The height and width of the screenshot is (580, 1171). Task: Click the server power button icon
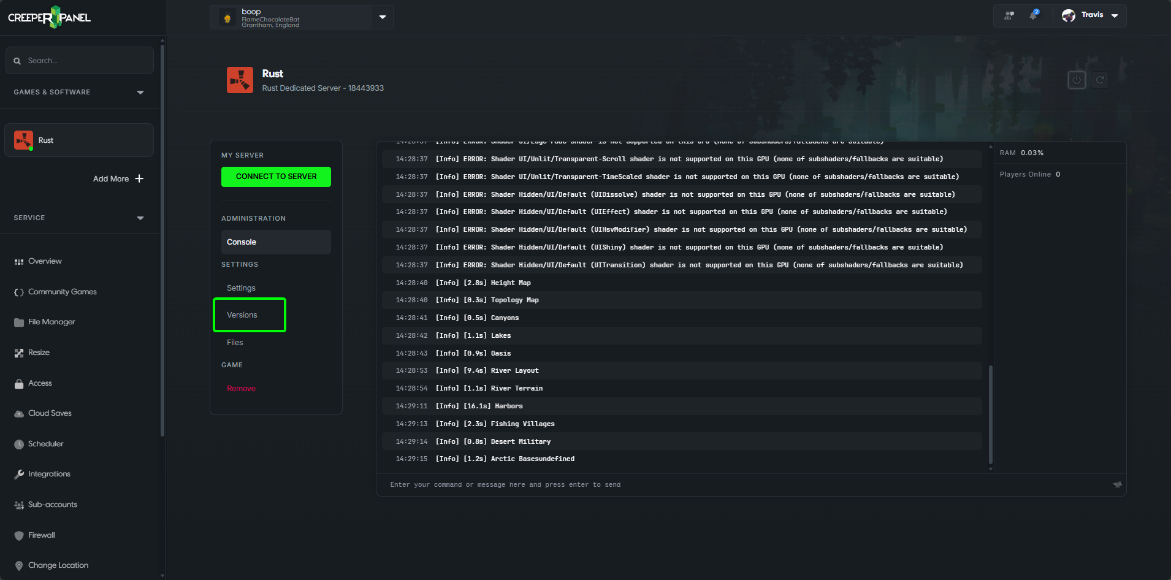pos(1077,80)
